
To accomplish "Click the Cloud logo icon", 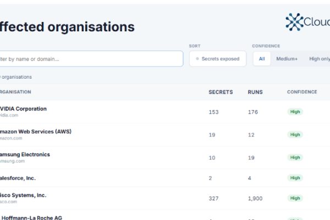I will click(294, 22).
